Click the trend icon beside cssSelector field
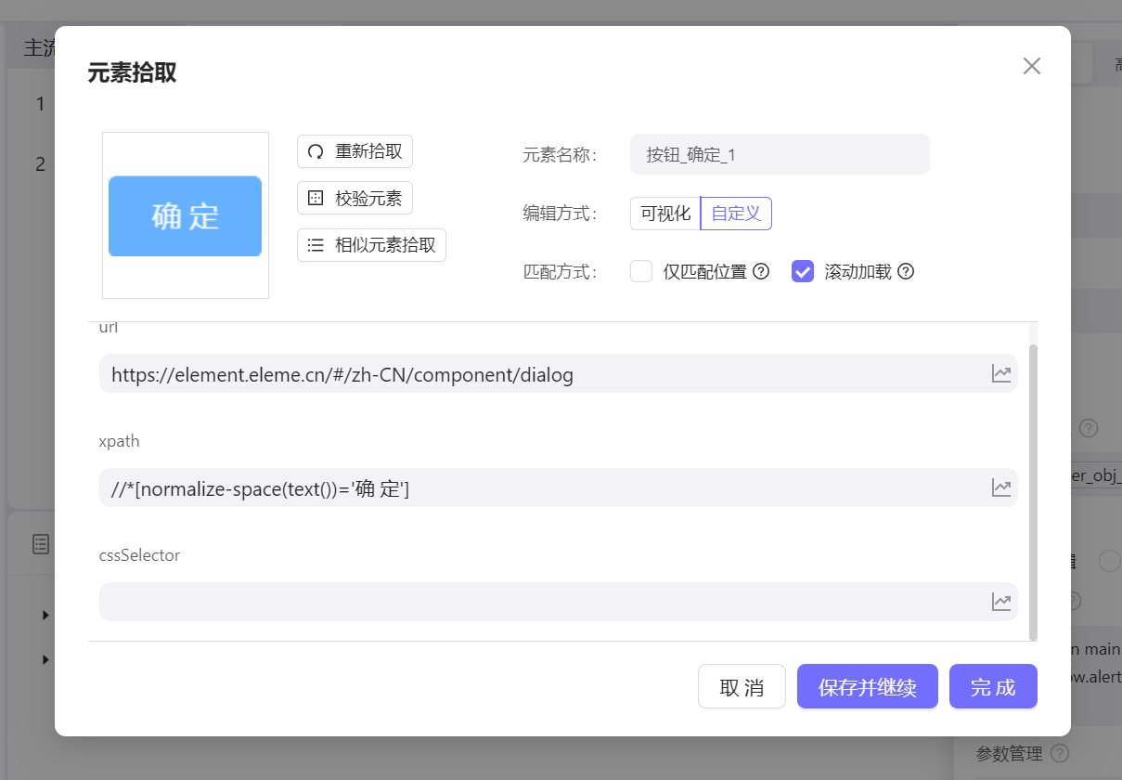 1001,602
